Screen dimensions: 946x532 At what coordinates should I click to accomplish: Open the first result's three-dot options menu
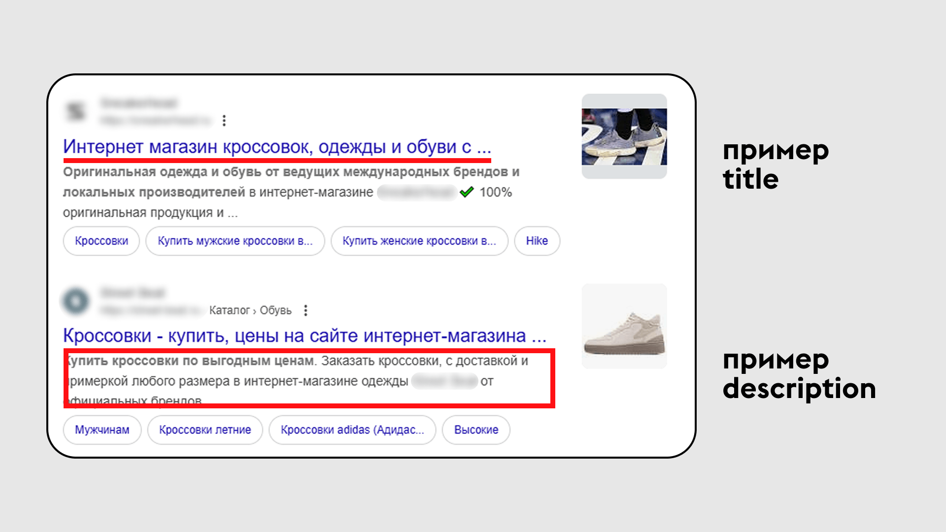224,121
